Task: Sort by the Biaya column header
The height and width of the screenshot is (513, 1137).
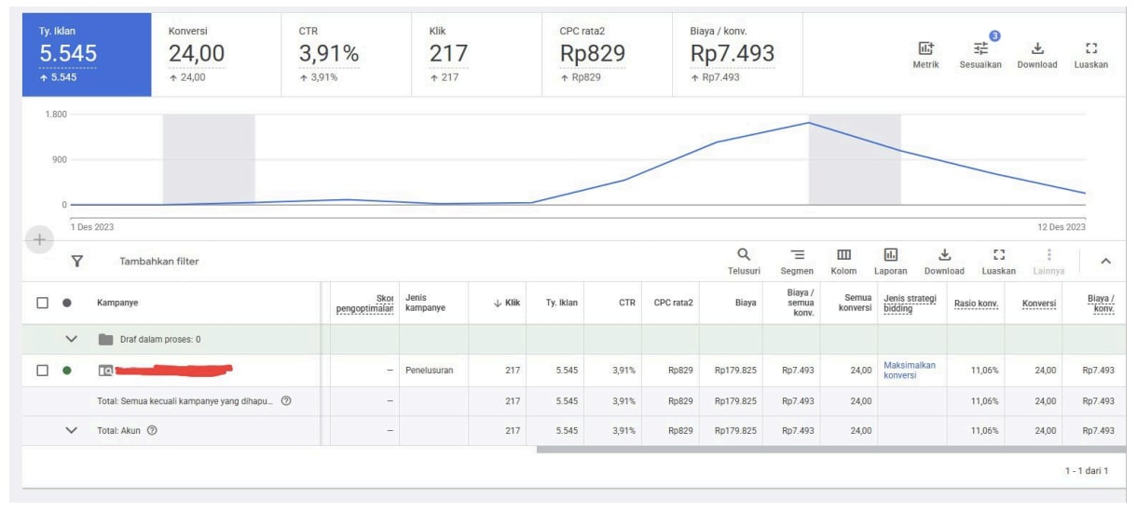Action: (x=745, y=304)
